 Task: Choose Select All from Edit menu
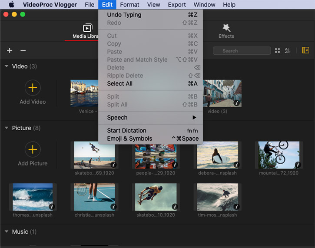pos(120,83)
